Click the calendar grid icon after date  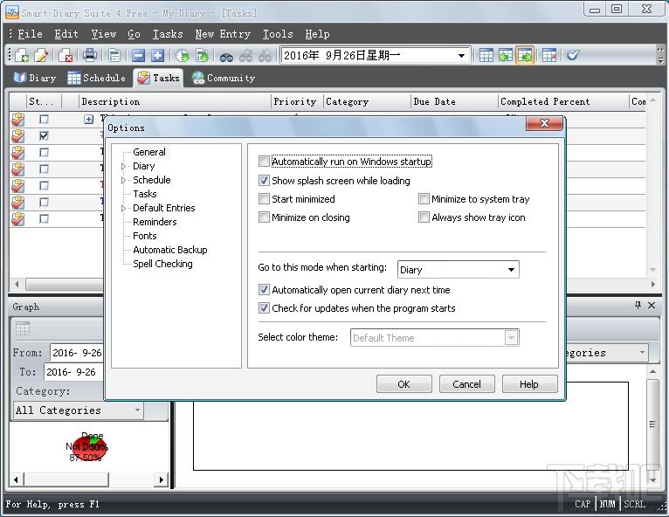486,55
